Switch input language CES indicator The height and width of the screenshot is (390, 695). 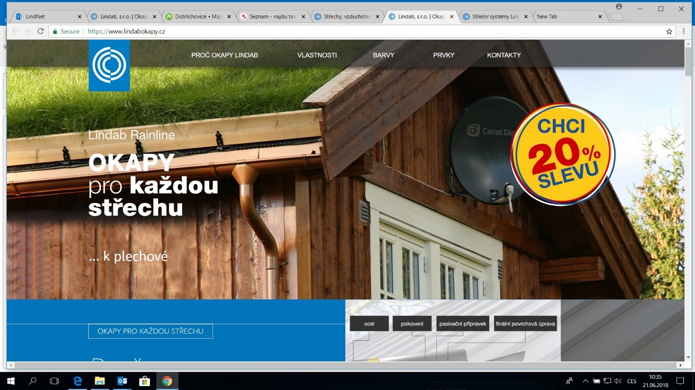[632, 381]
